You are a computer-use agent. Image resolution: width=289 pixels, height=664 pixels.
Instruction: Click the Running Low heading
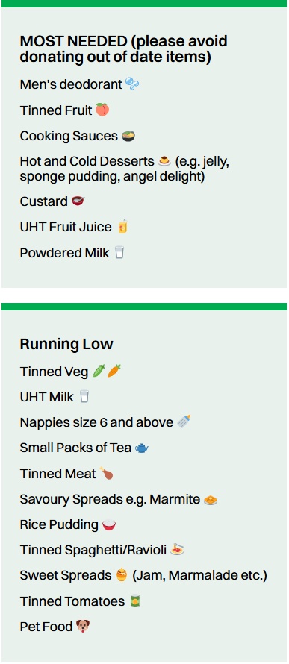point(66,344)
